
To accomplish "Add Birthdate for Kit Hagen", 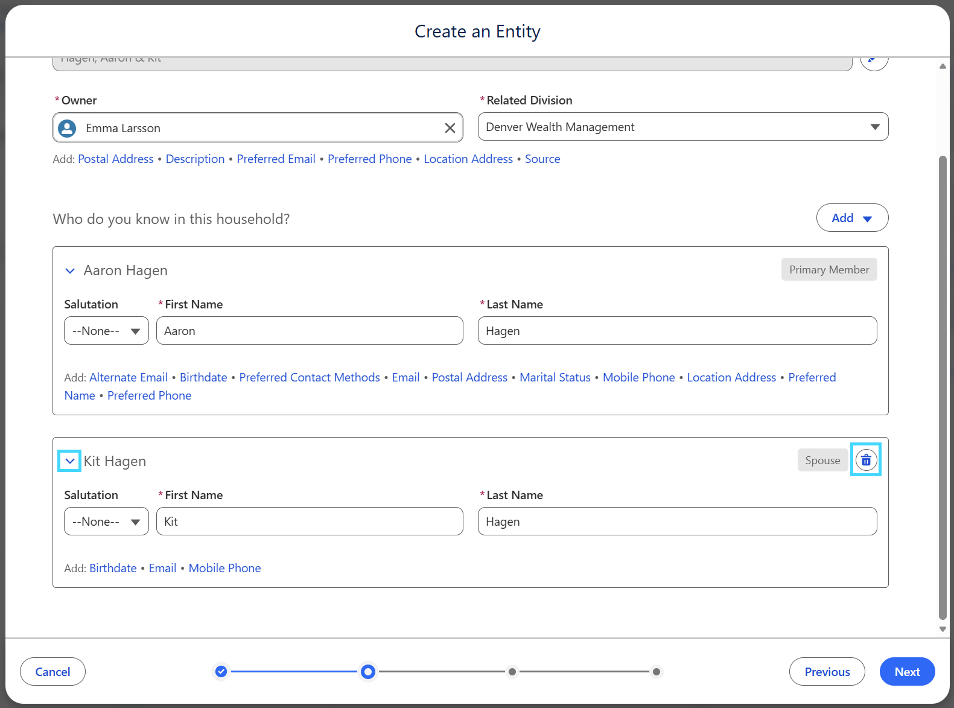I will click(113, 568).
